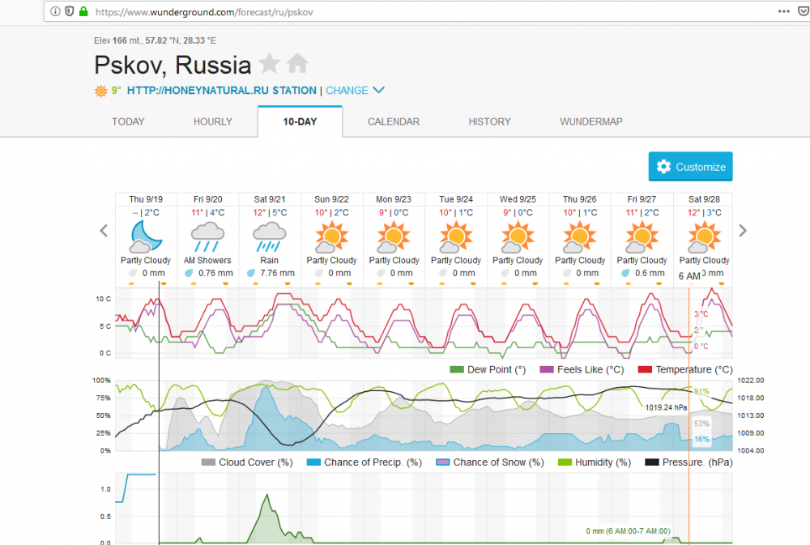This screenshot has height=545, width=810.
Task: Toggle the Temperature series in the chart legend
Action: tap(685, 369)
